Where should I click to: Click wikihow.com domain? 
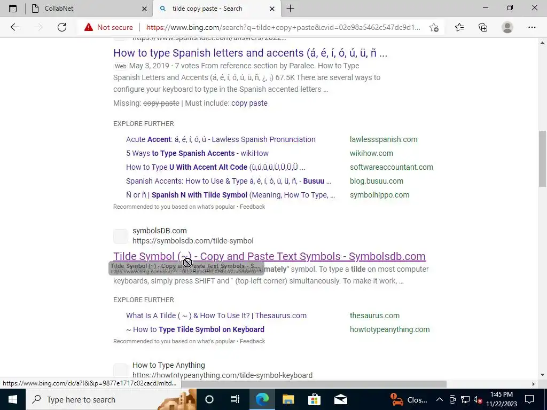tap(371, 153)
